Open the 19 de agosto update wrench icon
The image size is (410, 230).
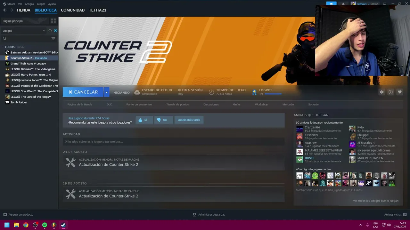point(70,194)
